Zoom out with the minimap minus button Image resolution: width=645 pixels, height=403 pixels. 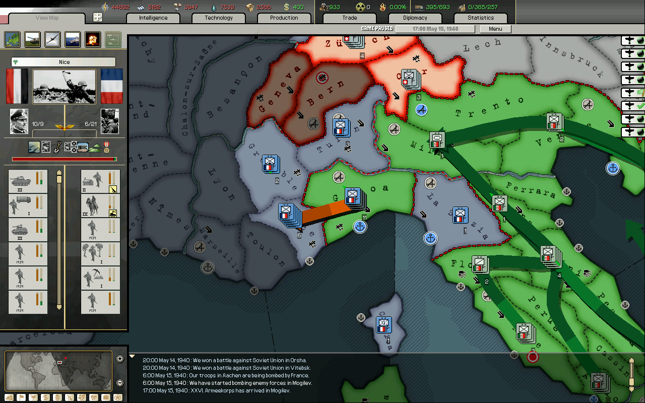coord(120,383)
